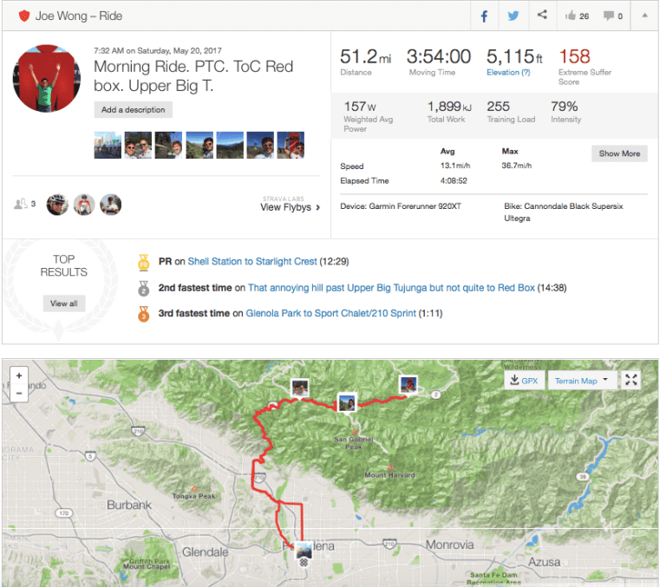Open View Flybys link
666x587 pixels.
click(x=291, y=207)
